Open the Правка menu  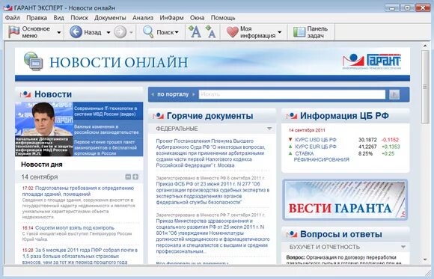point(37,18)
